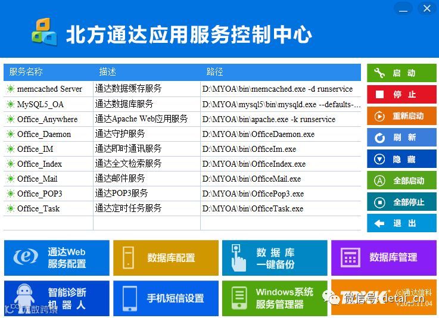Image resolution: width=439 pixels, height=318 pixels.
Task: Close the control center window
Action: click(x=426, y=8)
